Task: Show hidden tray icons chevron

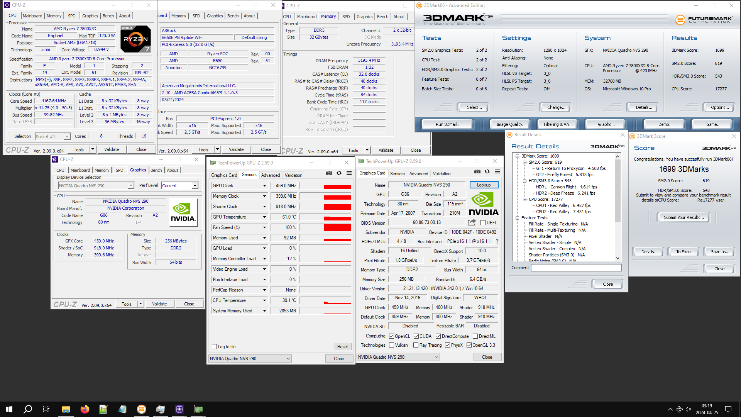Action: click(670, 409)
